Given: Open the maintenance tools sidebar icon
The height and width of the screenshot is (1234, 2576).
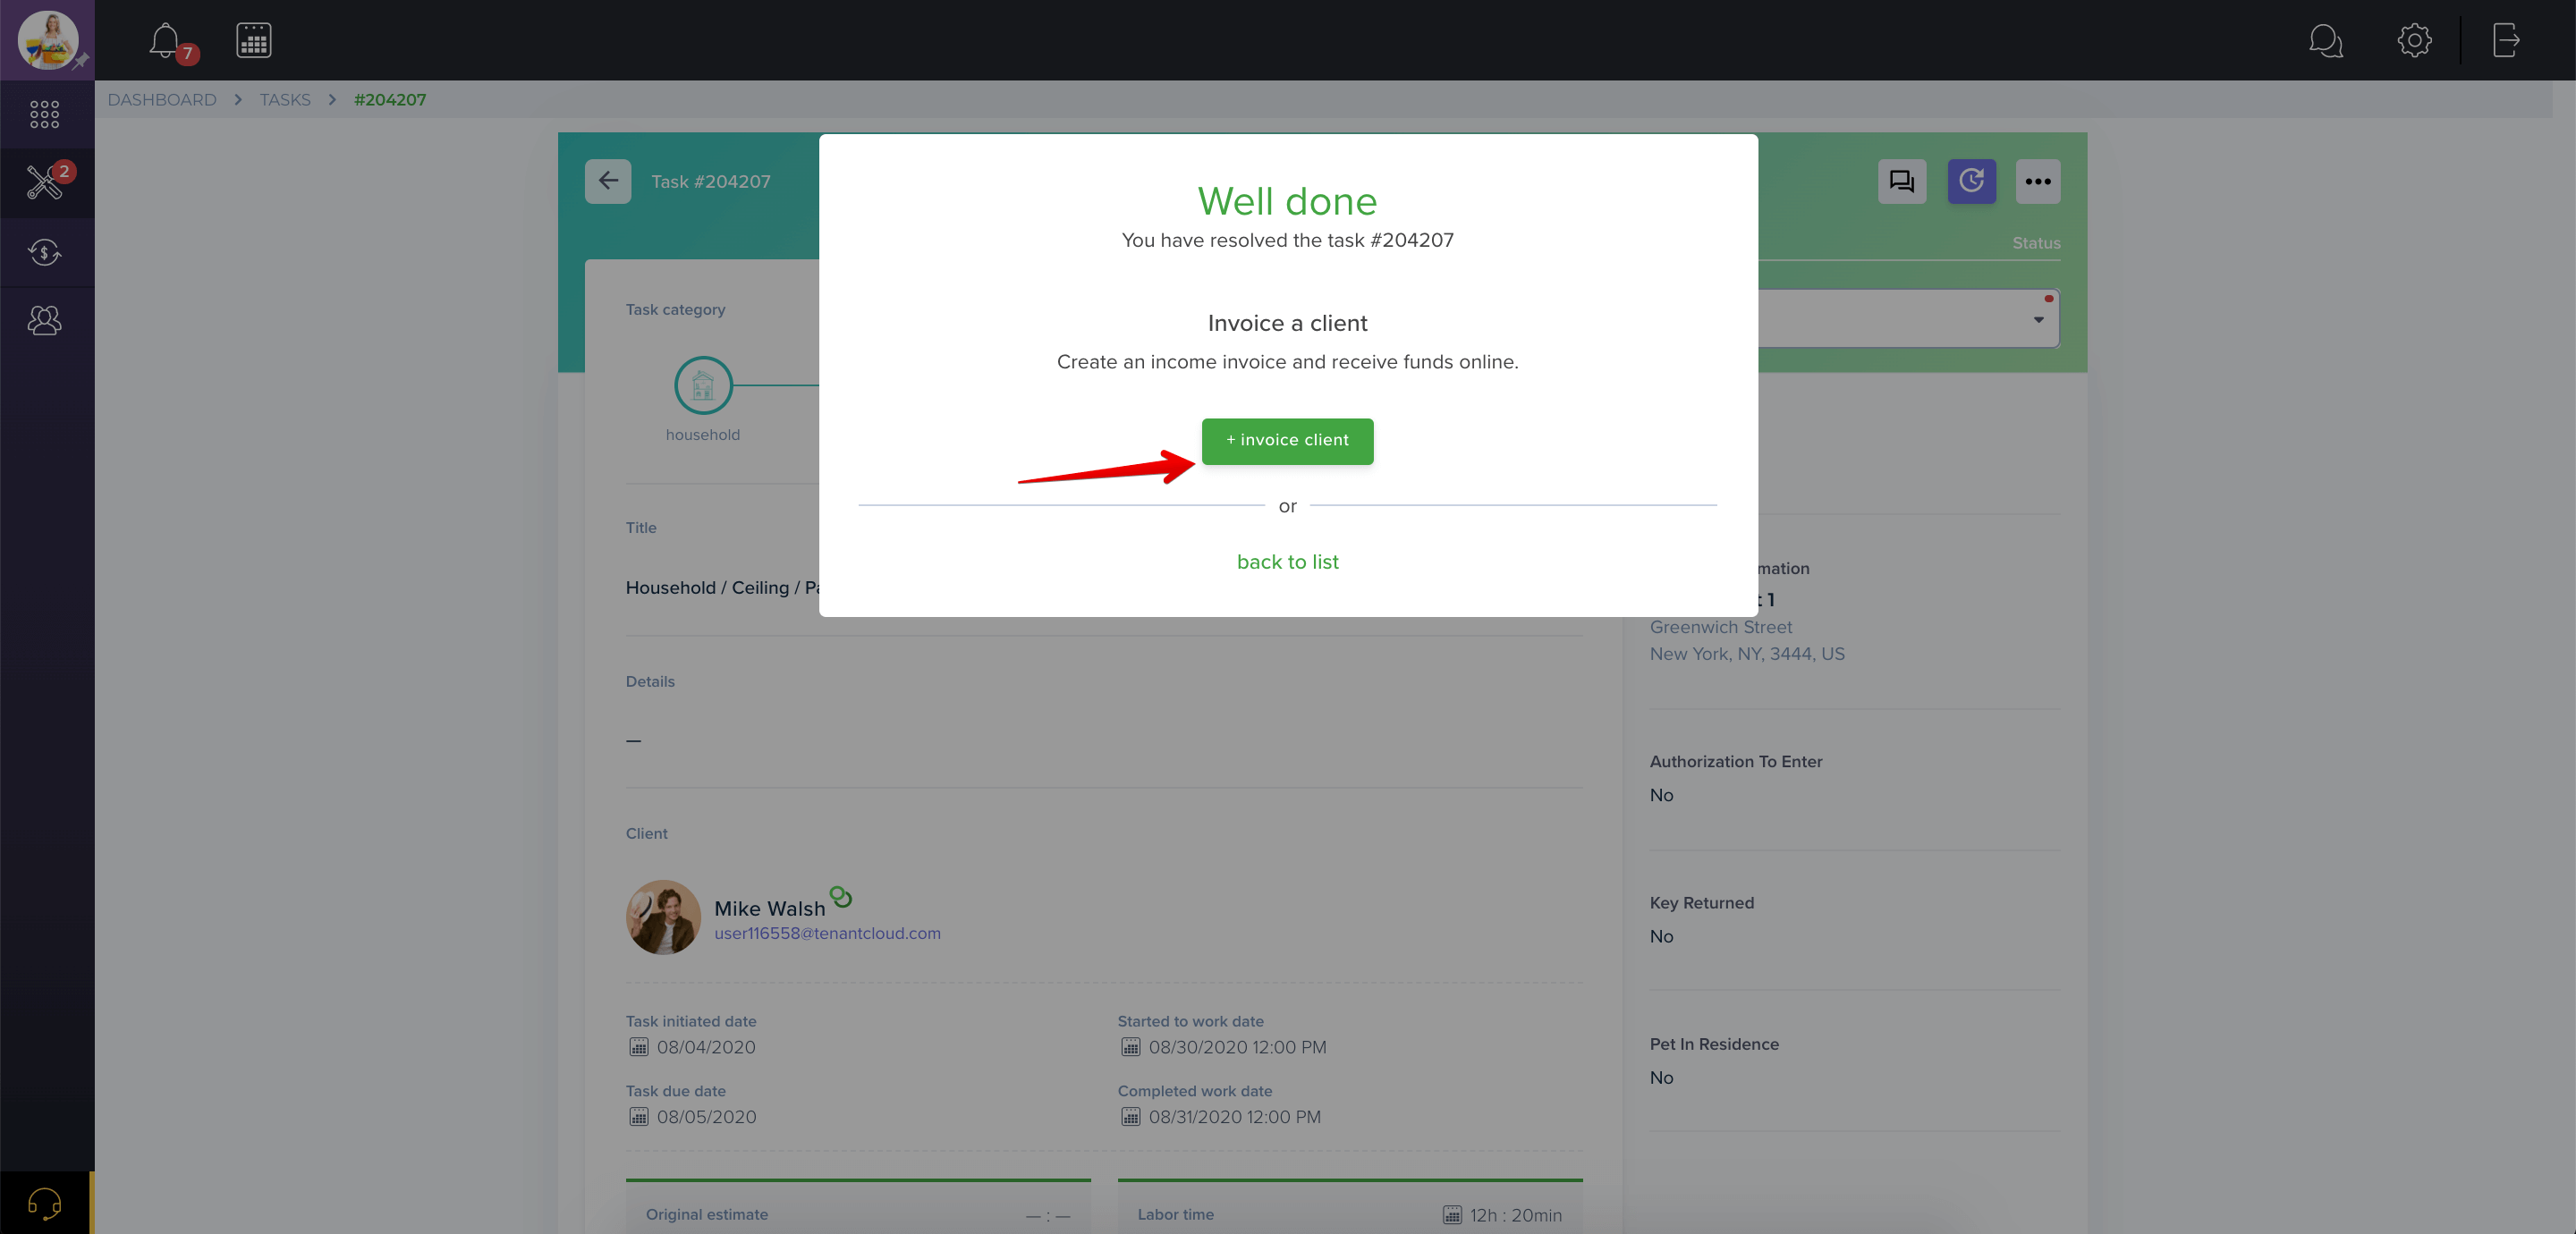Looking at the screenshot, I should coord(45,183).
